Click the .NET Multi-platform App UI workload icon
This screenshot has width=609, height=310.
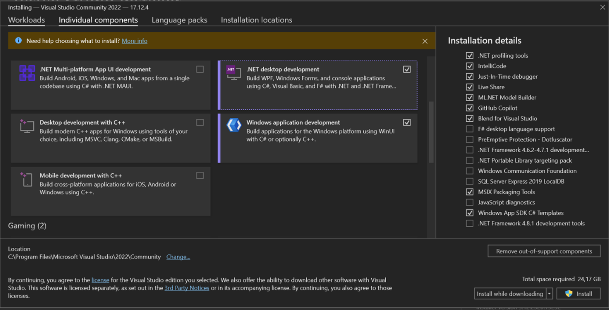(27, 73)
